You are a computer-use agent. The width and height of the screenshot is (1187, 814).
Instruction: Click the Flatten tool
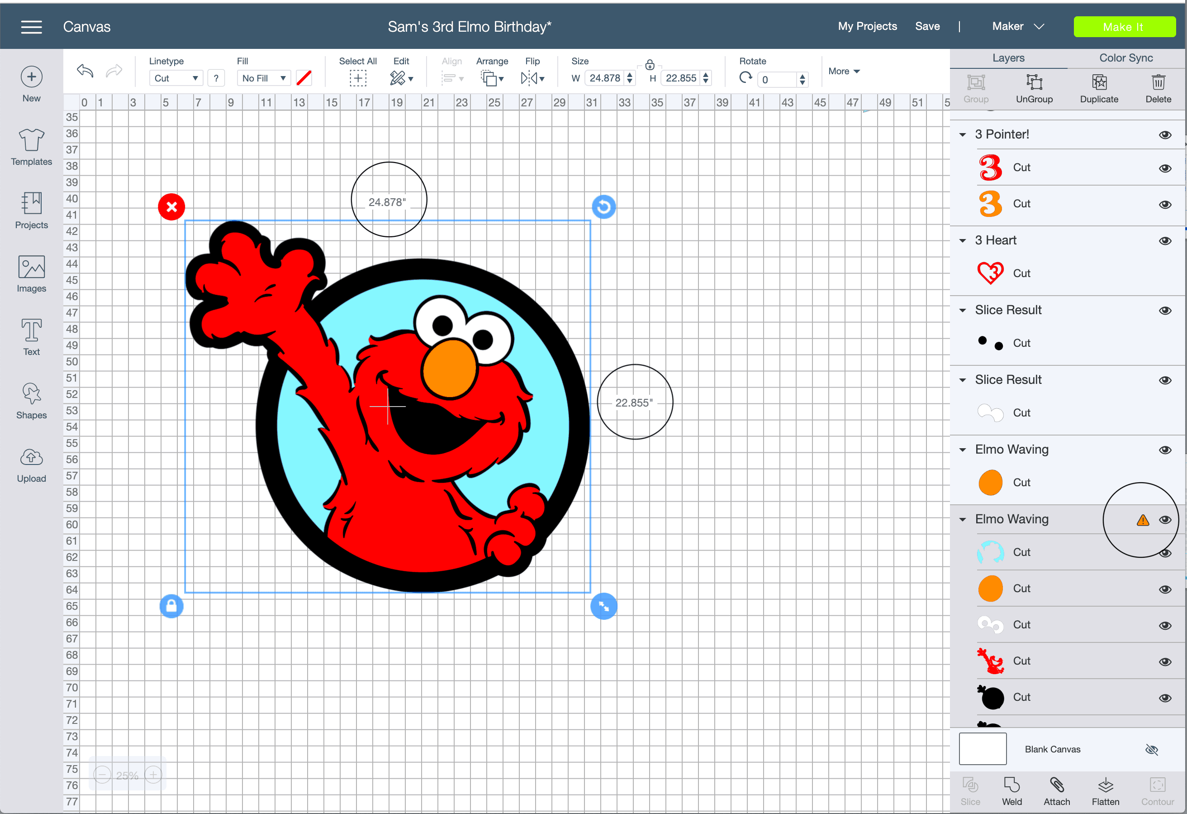(x=1105, y=791)
